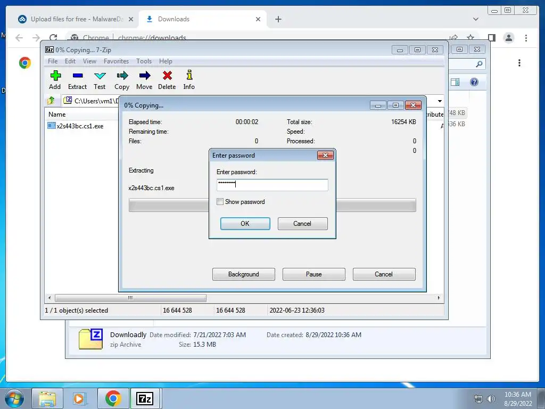Expand the 7-Zip address bar dropdown

point(440,101)
